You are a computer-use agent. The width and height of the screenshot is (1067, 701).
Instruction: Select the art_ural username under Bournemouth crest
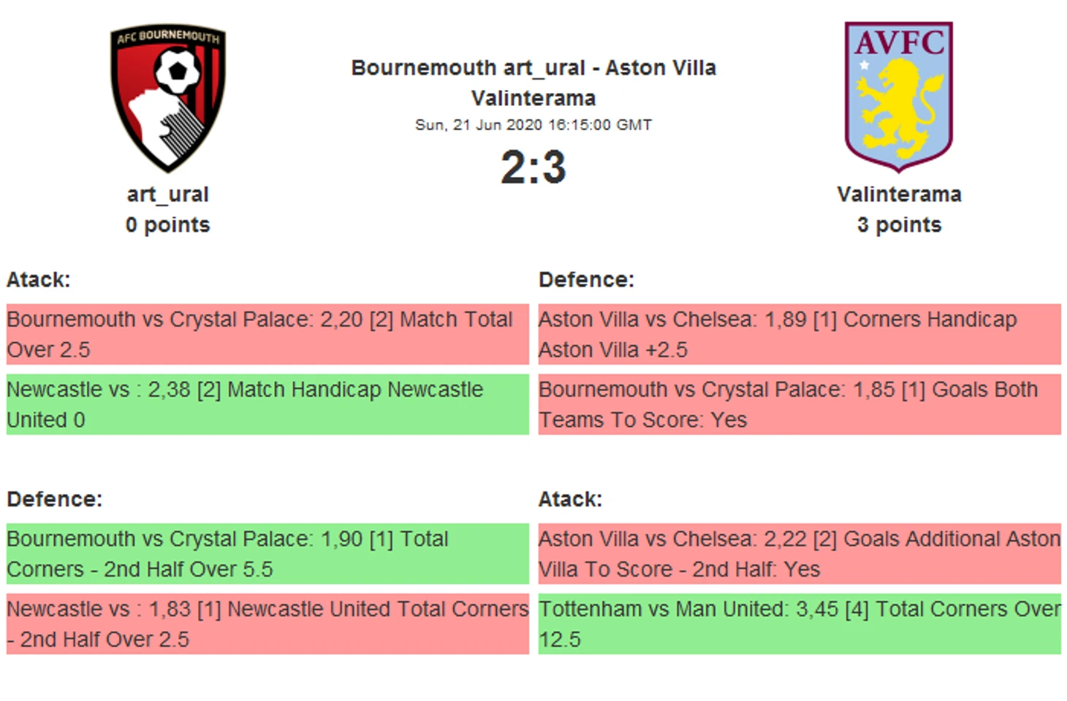click(167, 194)
